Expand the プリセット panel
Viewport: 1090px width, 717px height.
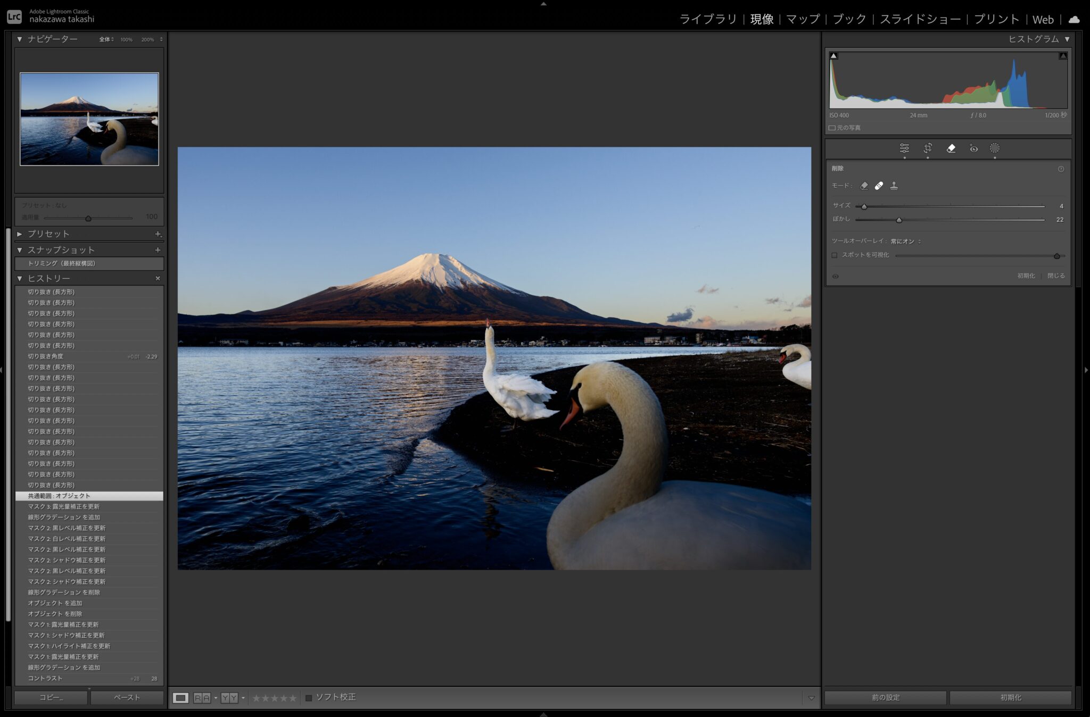point(20,234)
